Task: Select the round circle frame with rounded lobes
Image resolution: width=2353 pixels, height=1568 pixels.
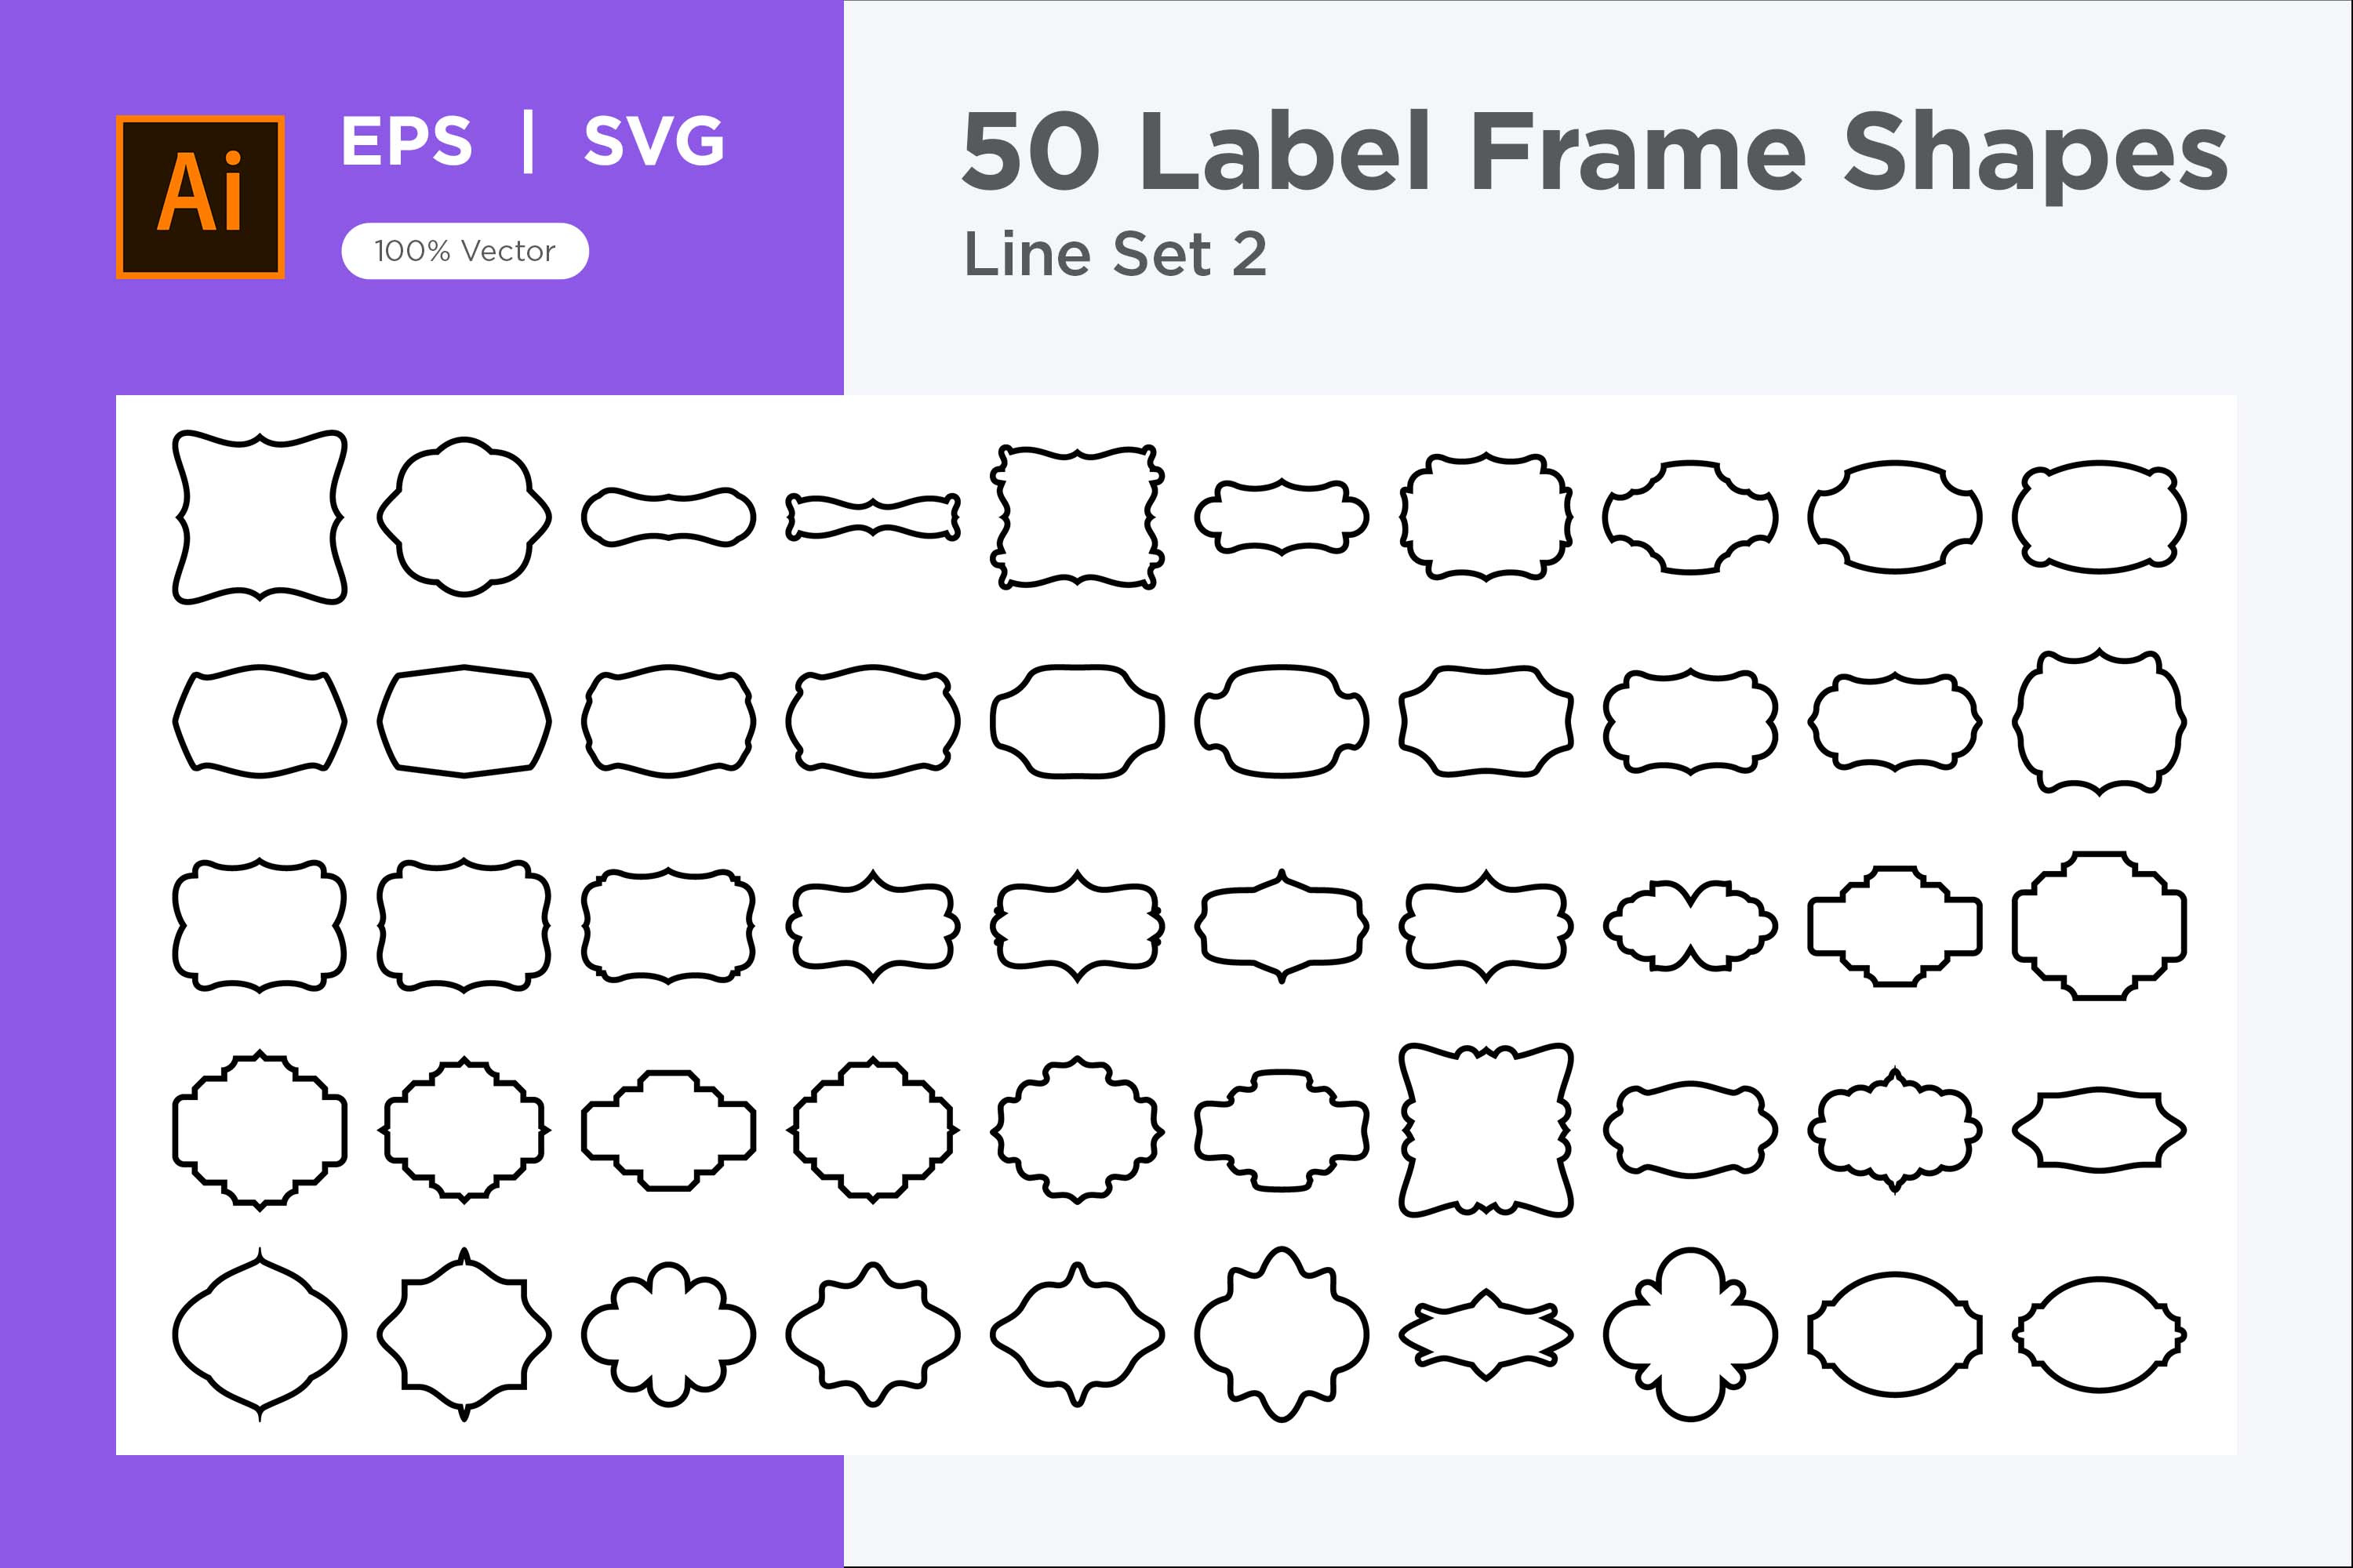Action: (x=464, y=517)
